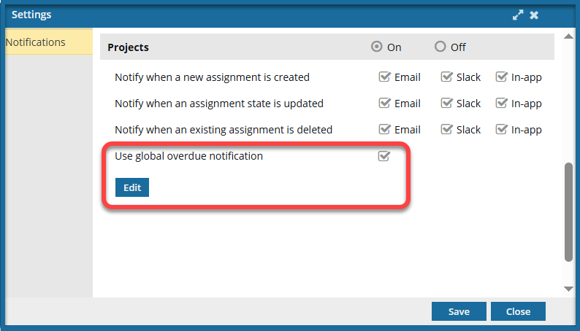Image resolution: width=580 pixels, height=331 pixels.
Task: Open the Notifications tab
Action: point(35,42)
